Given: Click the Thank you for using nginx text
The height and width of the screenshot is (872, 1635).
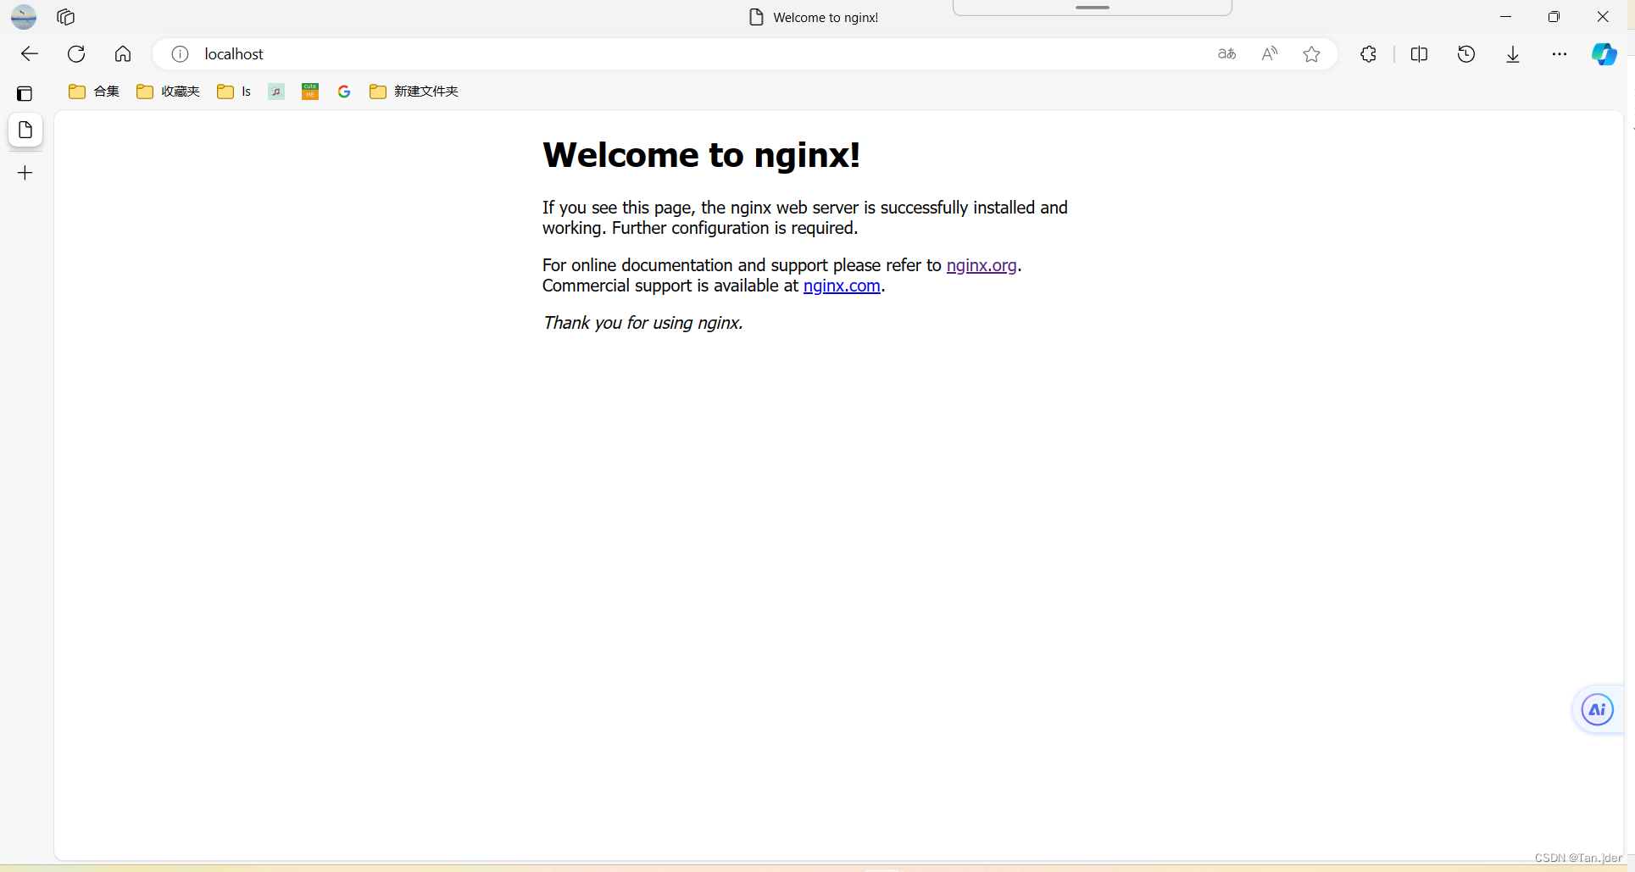Looking at the screenshot, I should [643, 323].
